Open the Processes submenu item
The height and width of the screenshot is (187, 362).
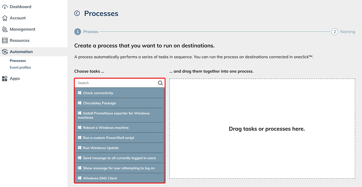[18, 61]
